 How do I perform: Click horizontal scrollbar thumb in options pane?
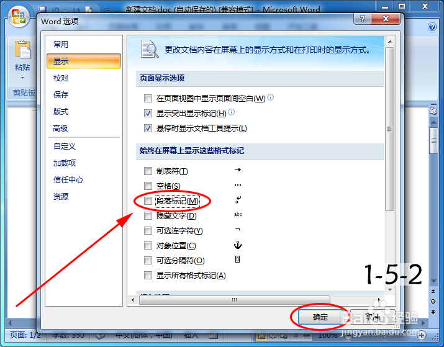coord(235,300)
